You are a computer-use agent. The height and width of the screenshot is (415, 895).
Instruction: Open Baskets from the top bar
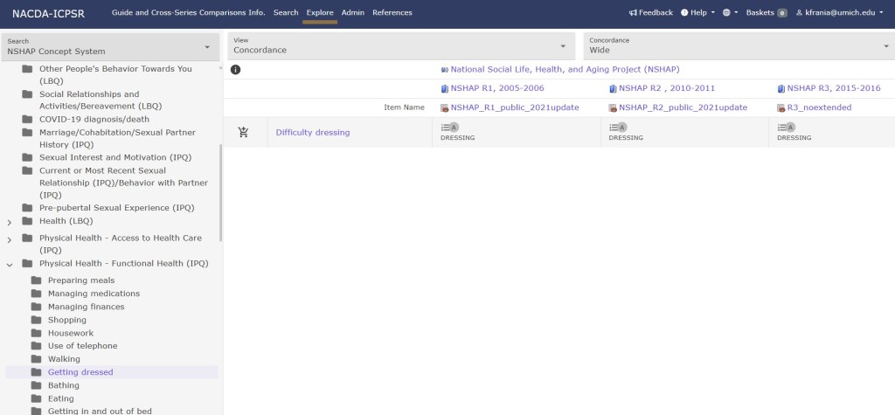[x=766, y=12]
